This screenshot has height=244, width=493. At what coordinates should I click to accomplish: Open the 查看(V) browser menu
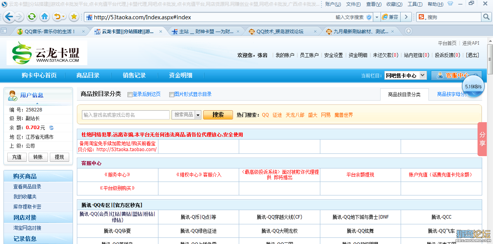coord(374,4)
